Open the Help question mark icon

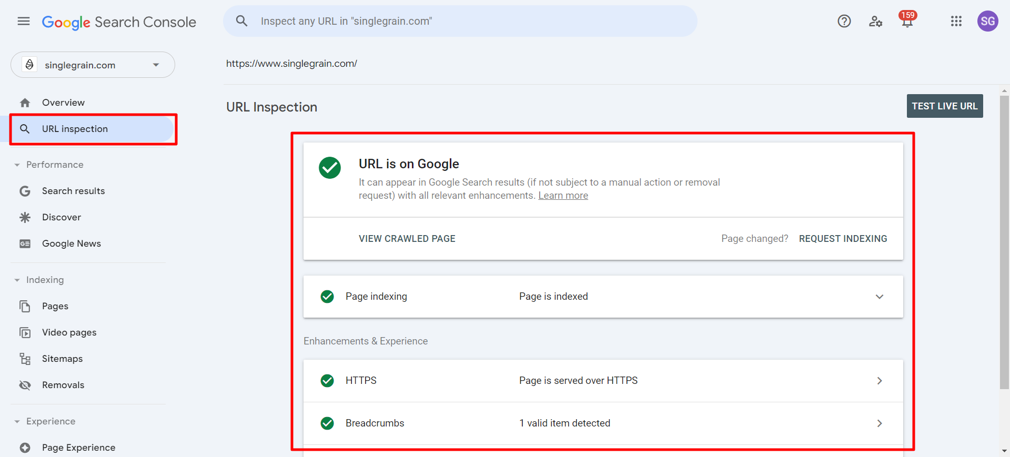[x=844, y=21]
